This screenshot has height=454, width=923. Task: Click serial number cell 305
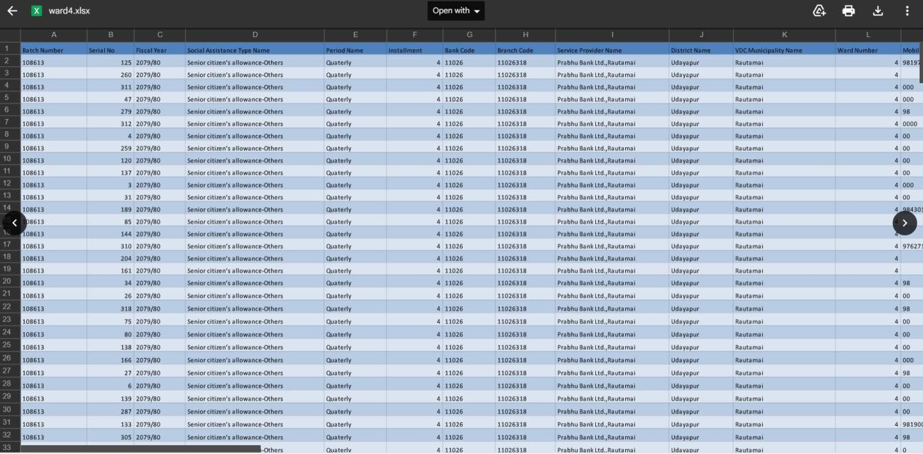pos(110,437)
